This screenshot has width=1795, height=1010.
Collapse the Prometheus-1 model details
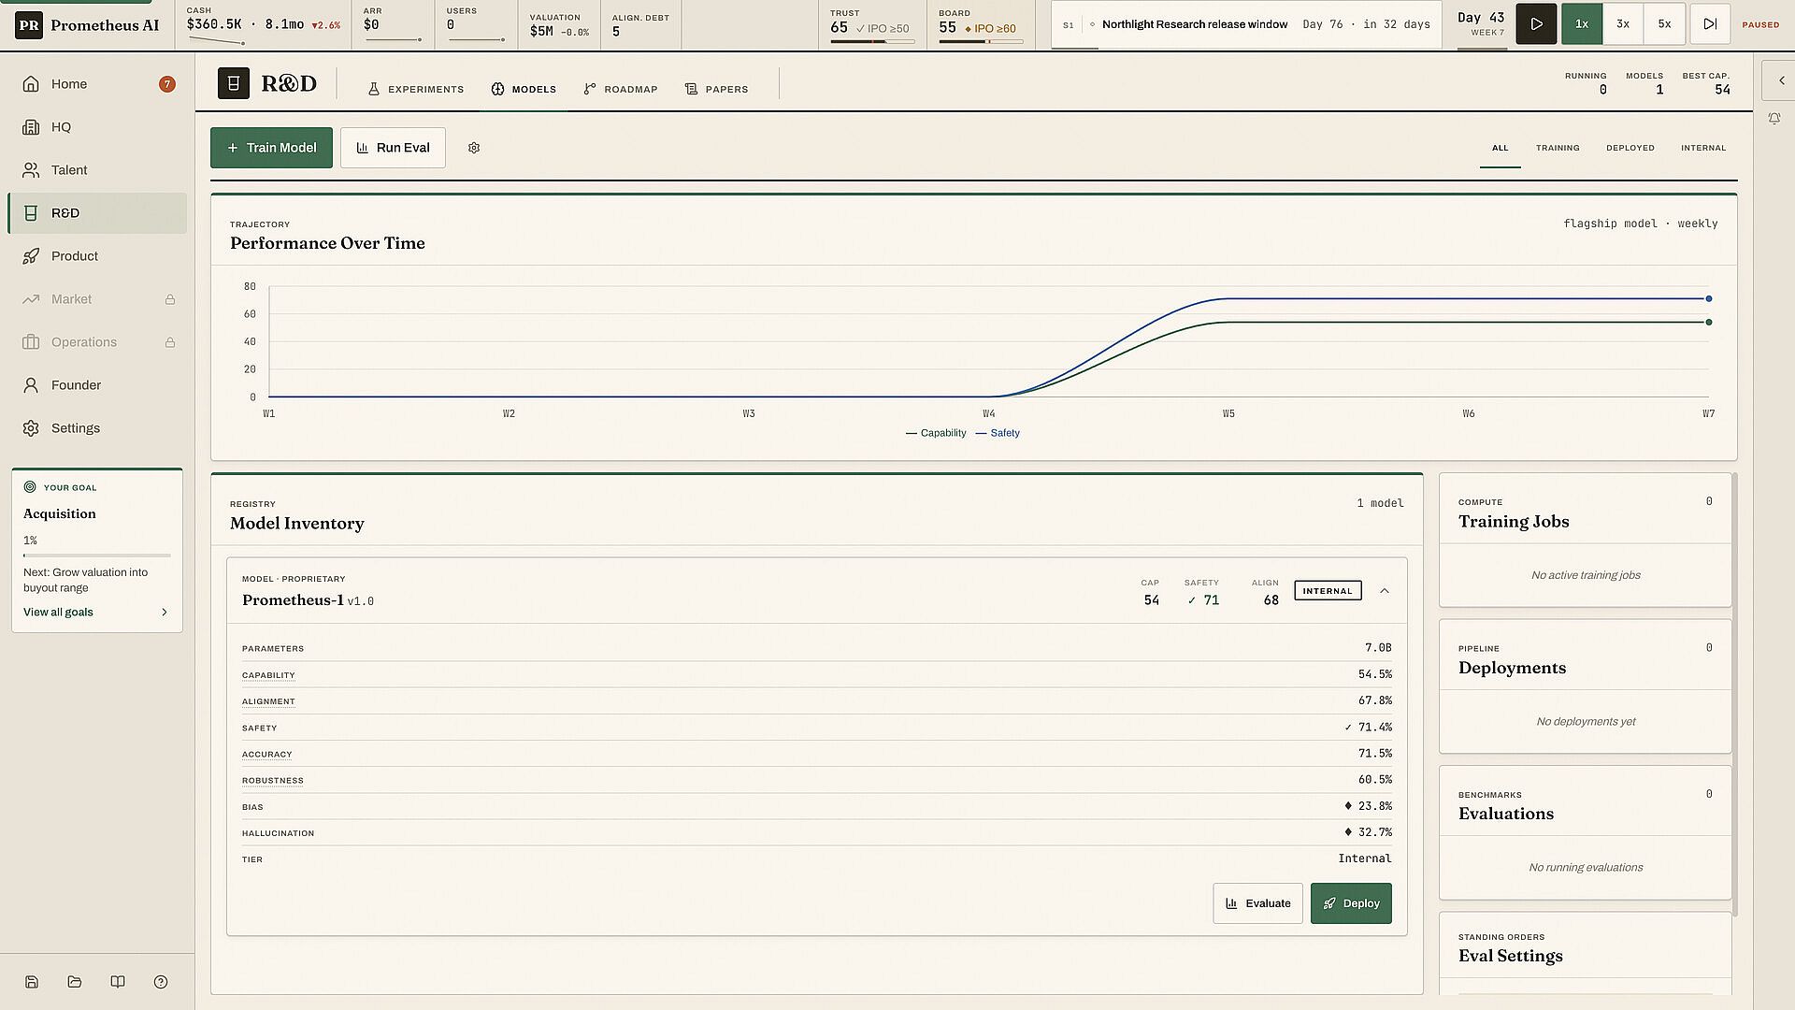tap(1385, 591)
